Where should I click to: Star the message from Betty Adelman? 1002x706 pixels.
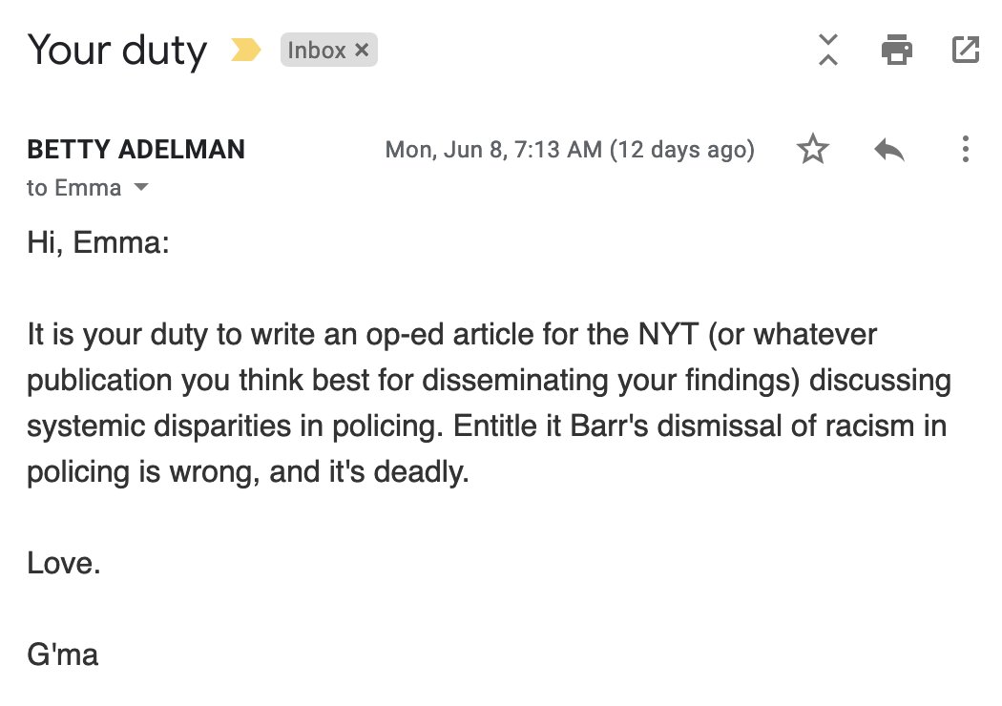click(x=813, y=150)
